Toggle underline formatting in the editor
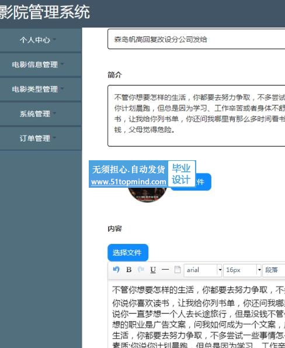 (153, 270)
